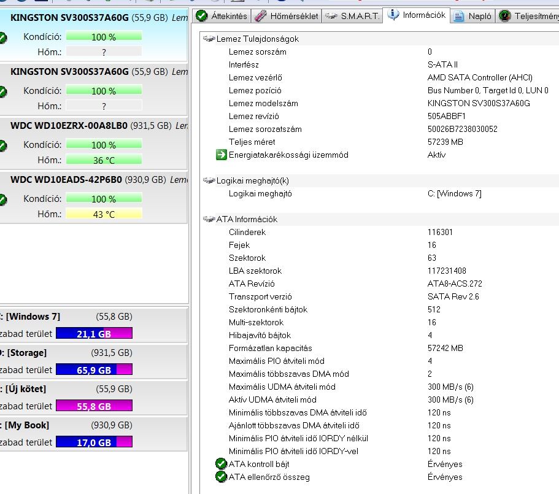Click the value S-ATA II
Viewport: 559px width, 494px height.
(x=442, y=64)
